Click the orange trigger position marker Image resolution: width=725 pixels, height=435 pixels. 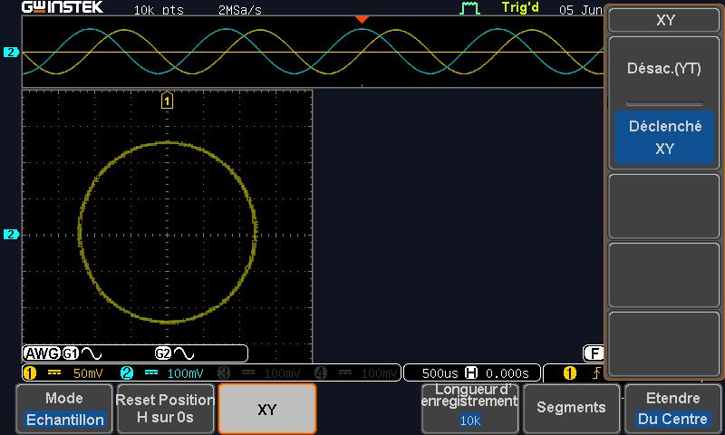362,19
